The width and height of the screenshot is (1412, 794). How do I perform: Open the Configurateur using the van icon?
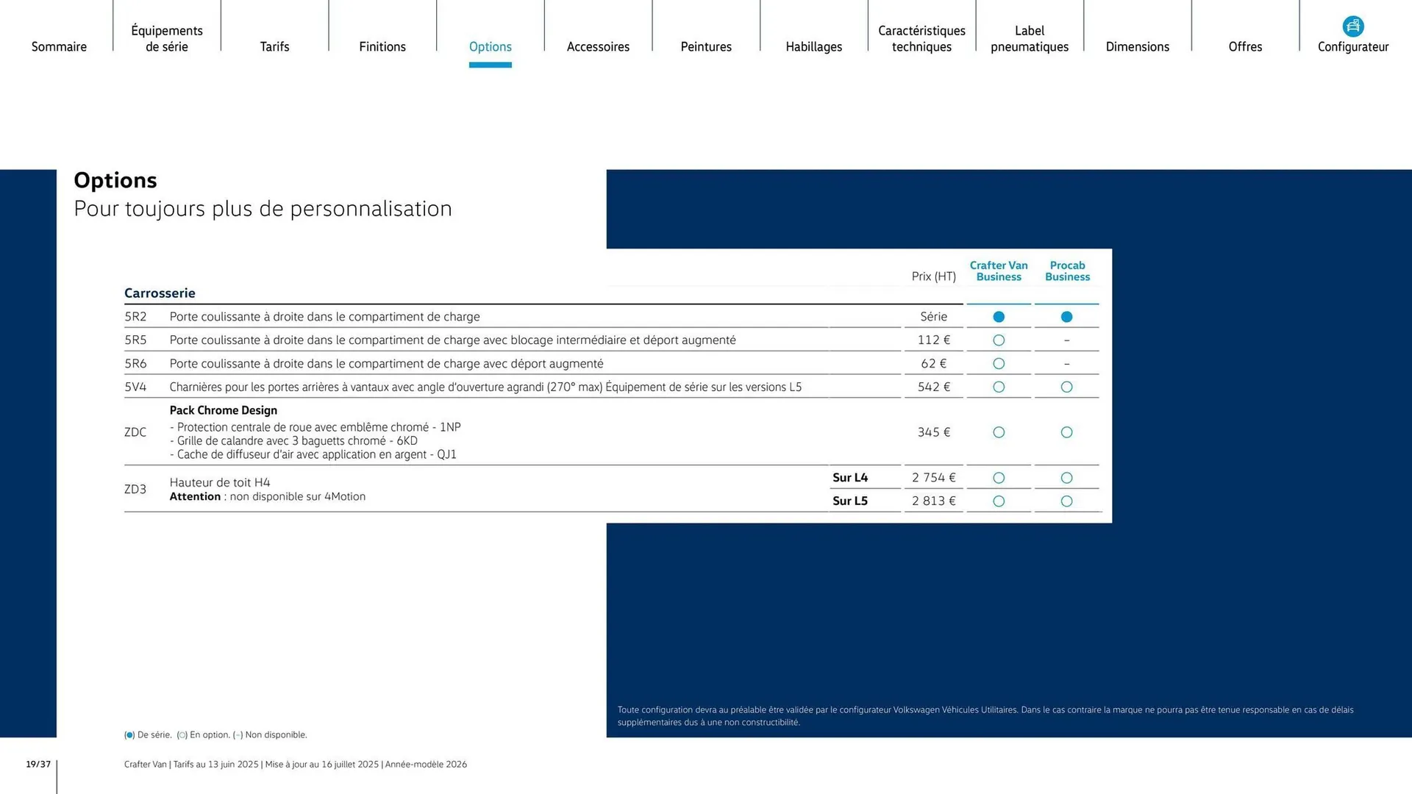click(x=1352, y=26)
